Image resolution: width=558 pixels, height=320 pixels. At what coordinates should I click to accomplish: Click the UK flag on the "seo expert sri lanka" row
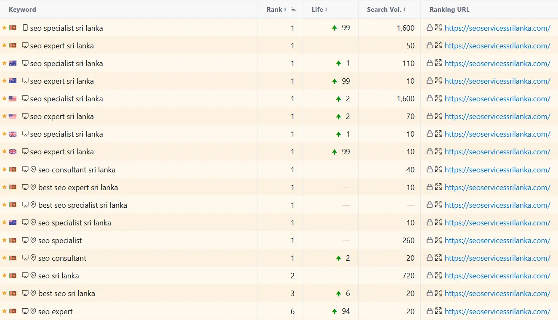click(12, 151)
